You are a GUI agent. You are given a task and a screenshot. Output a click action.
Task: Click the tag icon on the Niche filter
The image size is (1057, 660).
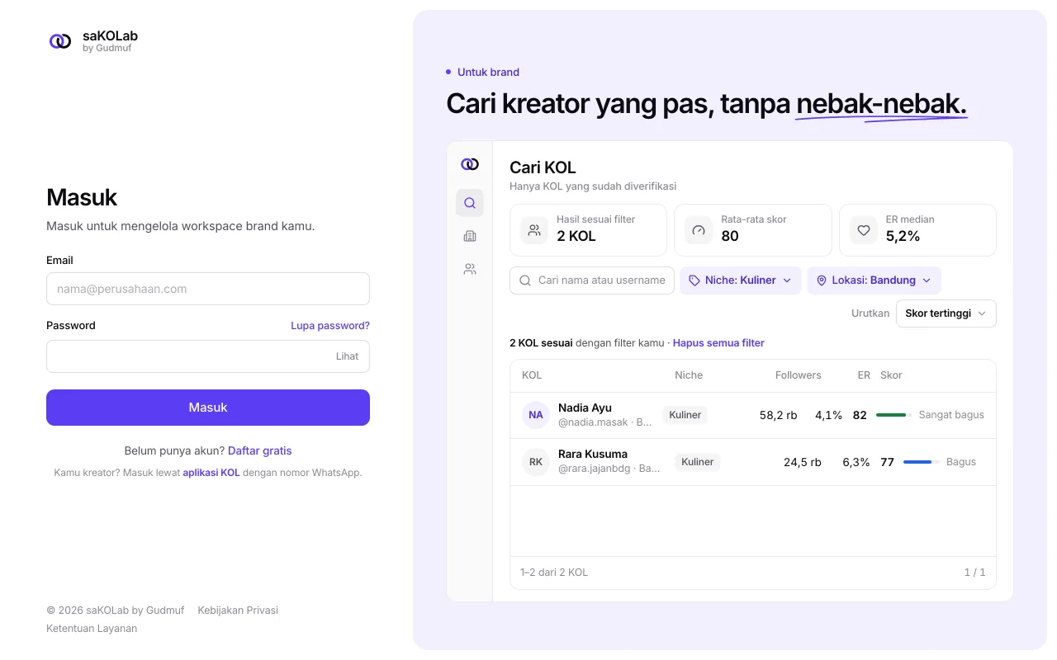[694, 280]
